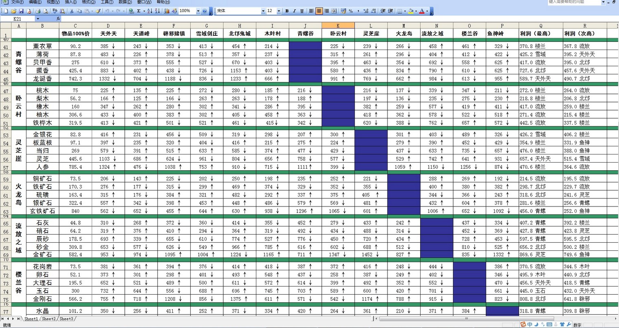The height and width of the screenshot is (328, 619).
Task: Activate the Format Painter brush
Action: [x=98, y=11]
